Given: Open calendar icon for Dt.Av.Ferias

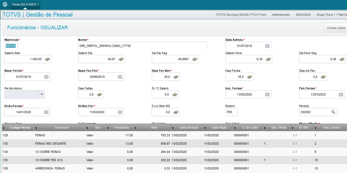Looking at the screenshot, I should click(46, 112).
